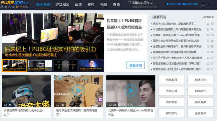Click +查看更多 in 最新资讯
Viewport: 217px width, 121px height.
coord(208,17)
